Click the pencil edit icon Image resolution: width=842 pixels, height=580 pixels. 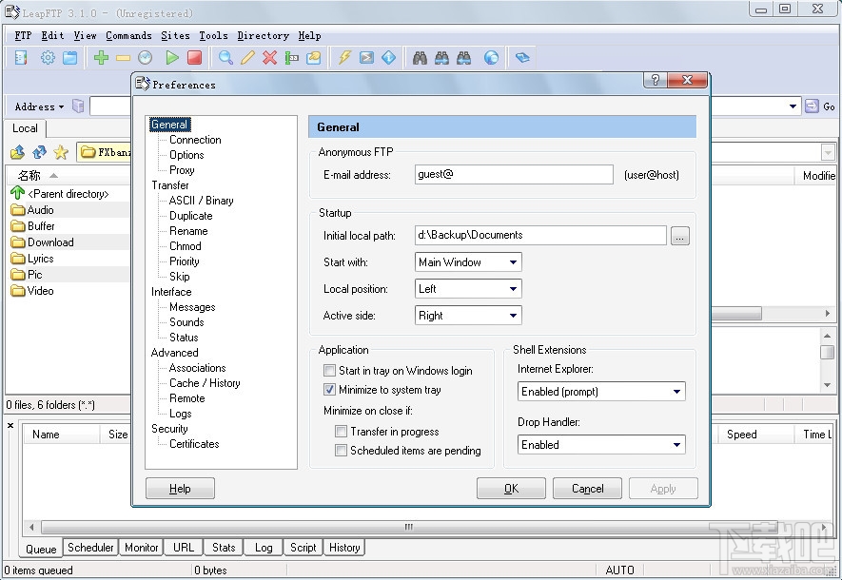(247, 57)
